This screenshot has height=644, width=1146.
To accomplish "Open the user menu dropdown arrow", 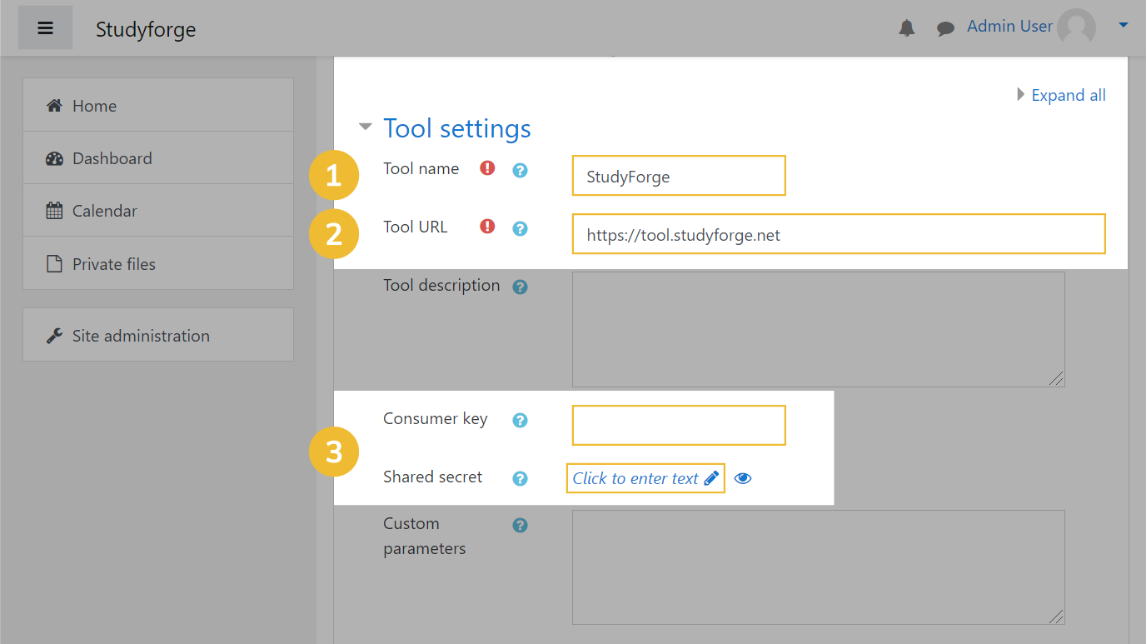I will (x=1123, y=26).
